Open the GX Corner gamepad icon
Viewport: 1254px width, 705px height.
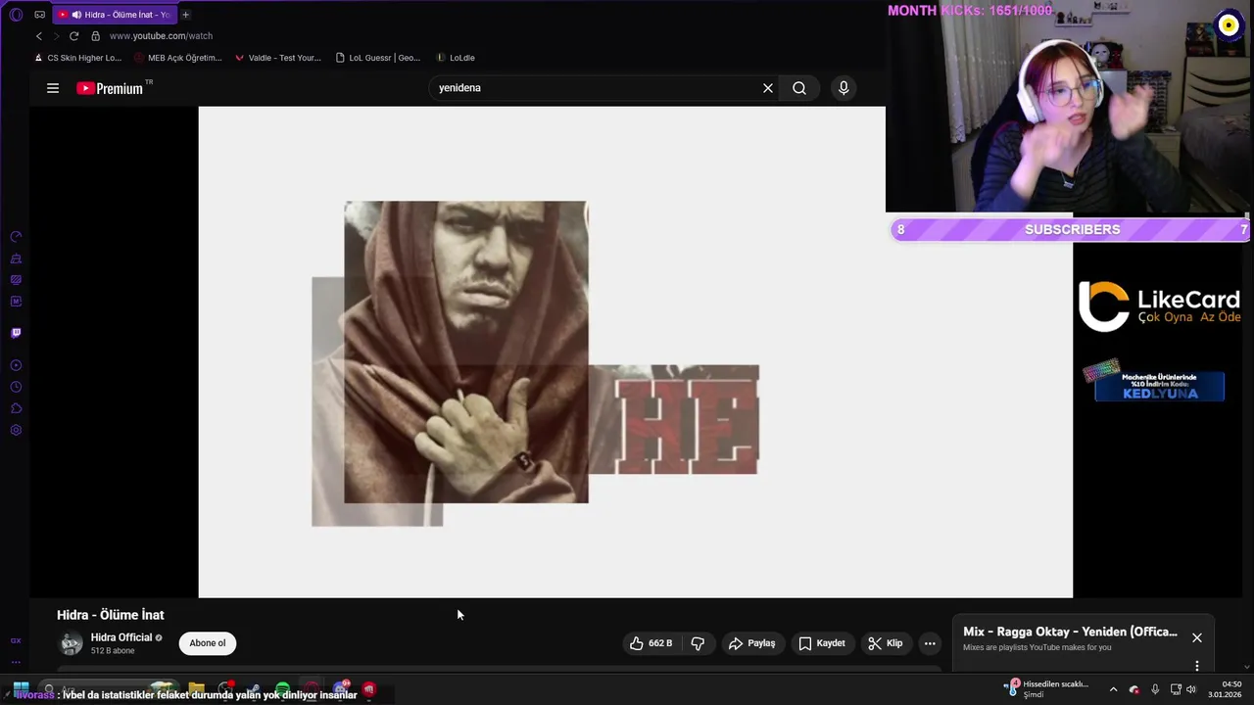coord(39,15)
